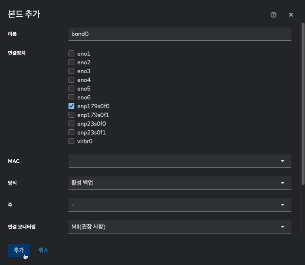Uncheck the enp179s0f0 checkbox
Image resolution: width=305 pixels, height=265 pixels.
click(71, 106)
